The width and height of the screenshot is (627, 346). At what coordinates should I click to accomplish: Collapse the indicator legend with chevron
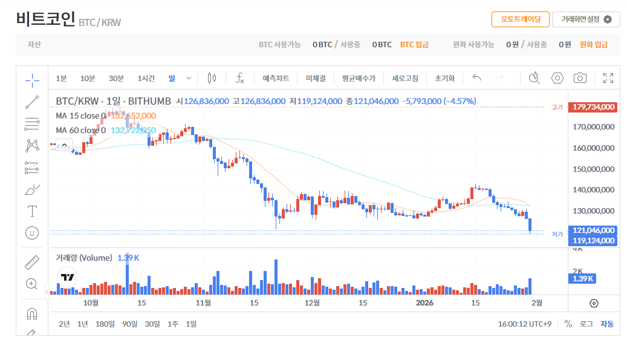(x=63, y=145)
